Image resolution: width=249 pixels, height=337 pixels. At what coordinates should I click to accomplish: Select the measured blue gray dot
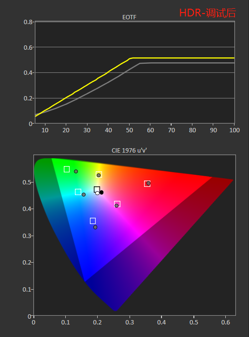95,227
